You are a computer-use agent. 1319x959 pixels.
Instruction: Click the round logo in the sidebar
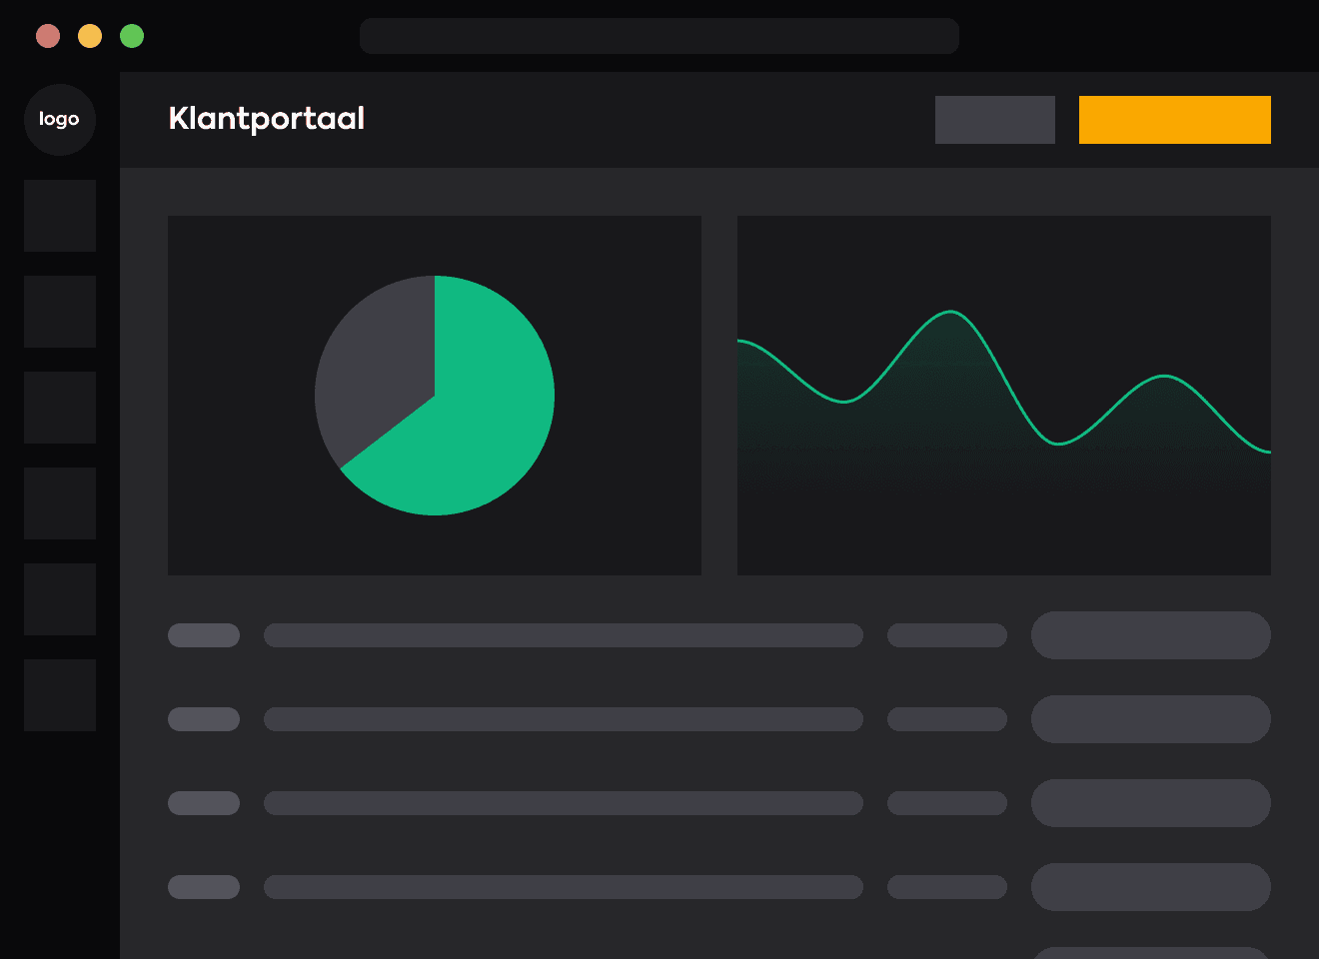click(60, 120)
